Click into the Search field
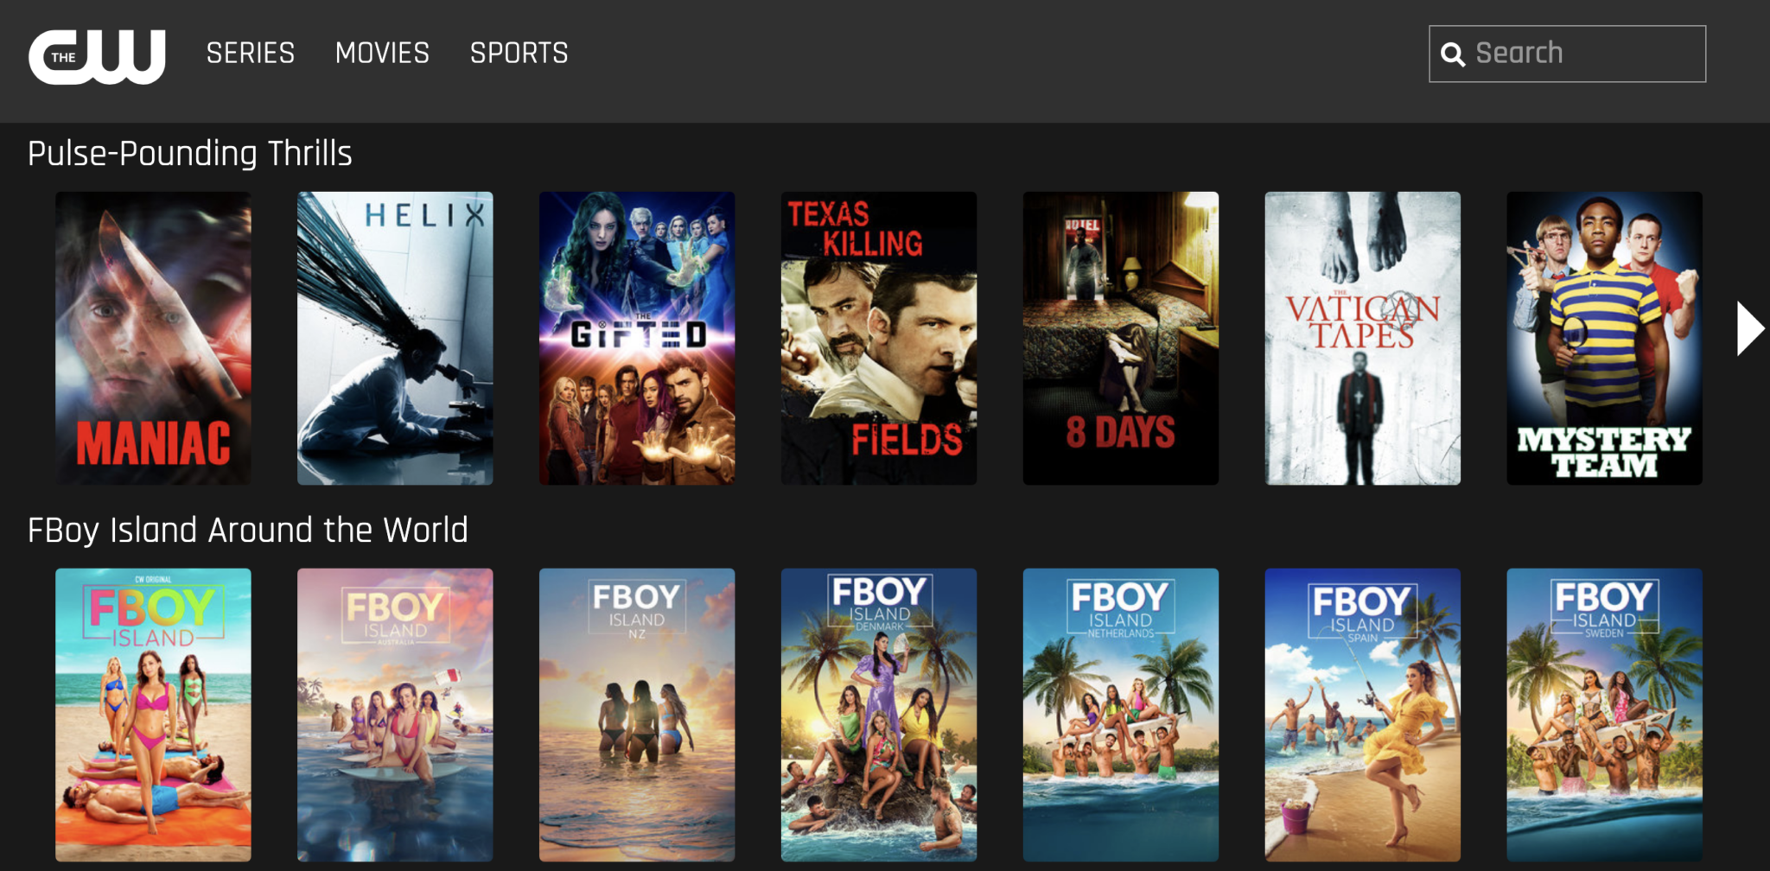This screenshot has height=871, width=1770. (1567, 54)
